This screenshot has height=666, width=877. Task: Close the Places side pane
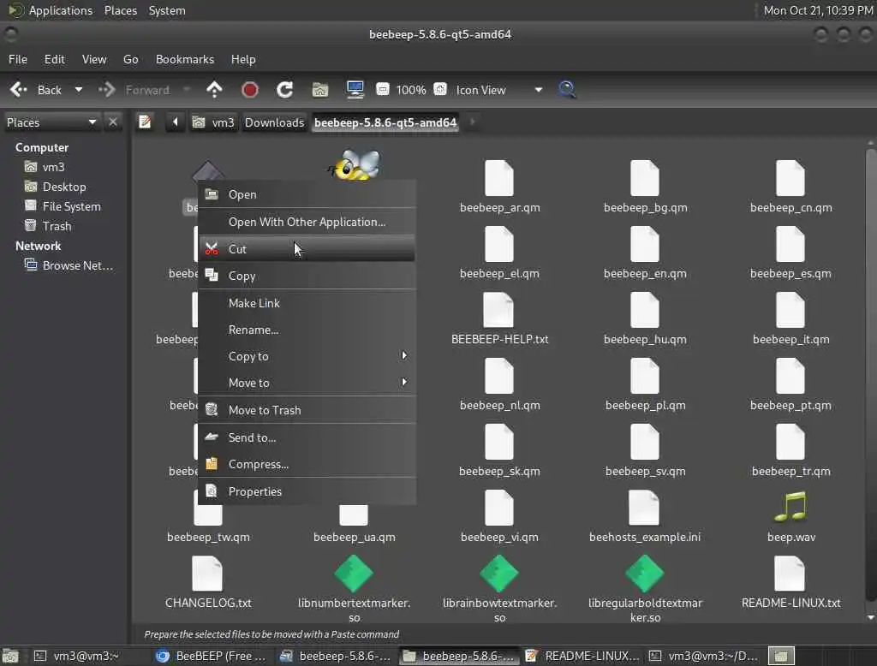tap(113, 122)
